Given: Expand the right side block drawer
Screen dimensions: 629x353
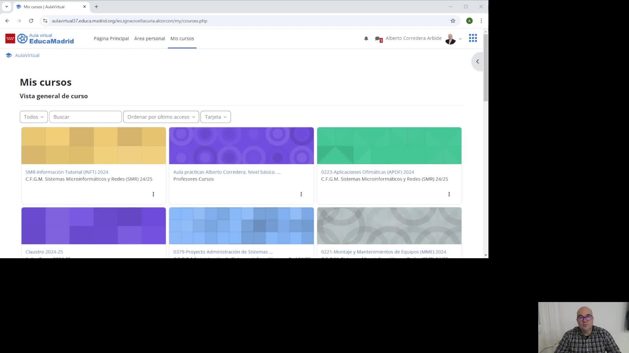Looking at the screenshot, I should pos(477,61).
